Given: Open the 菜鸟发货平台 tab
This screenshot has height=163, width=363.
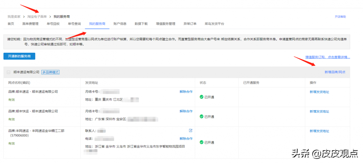Looking at the screenshot, I should [214, 24].
